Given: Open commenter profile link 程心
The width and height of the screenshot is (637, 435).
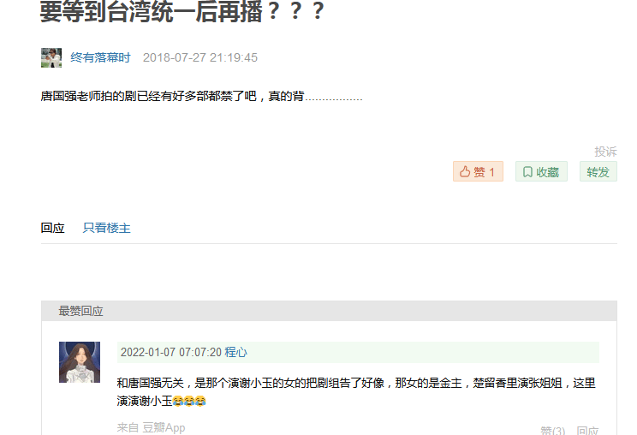Looking at the screenshot, I should pyautogui.click(x=235, y=352).
